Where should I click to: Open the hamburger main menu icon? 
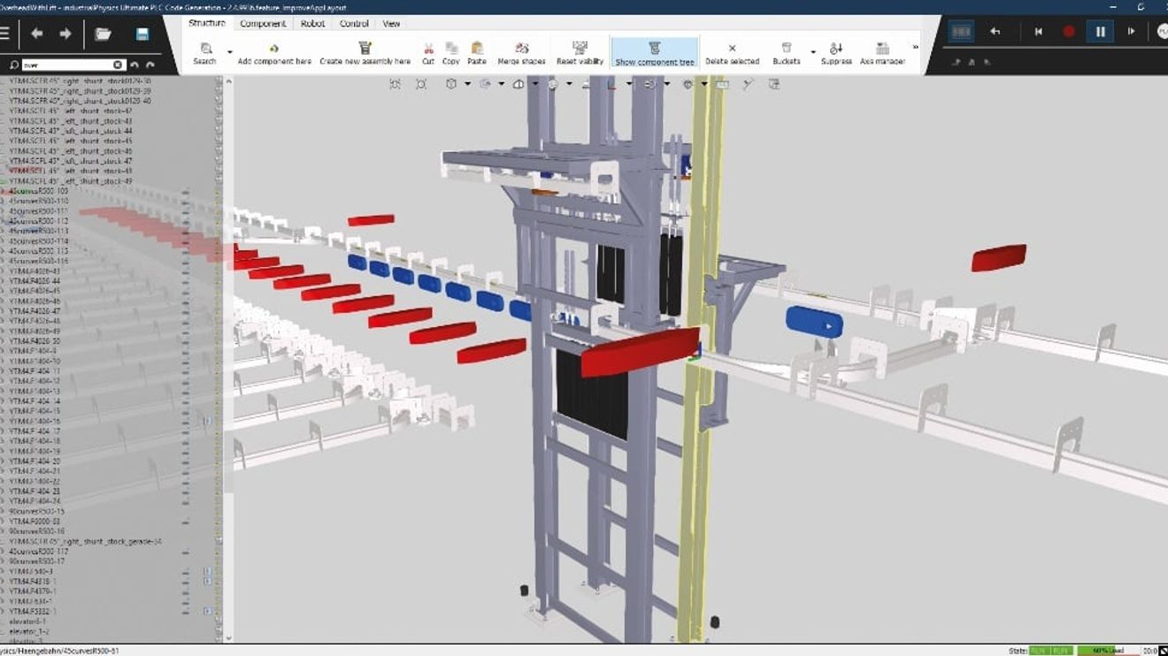tap(4, 33)
